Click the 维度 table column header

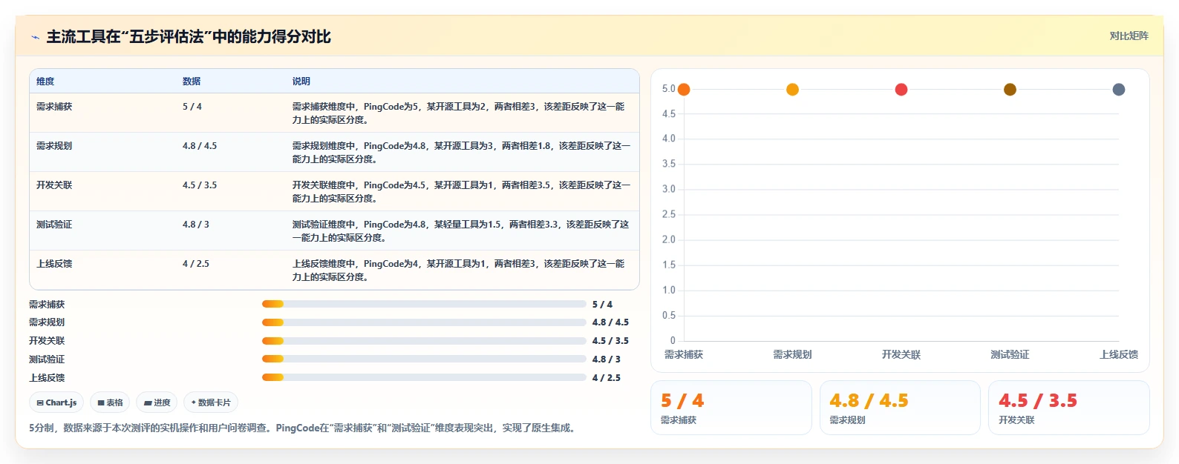coord(45,82)
